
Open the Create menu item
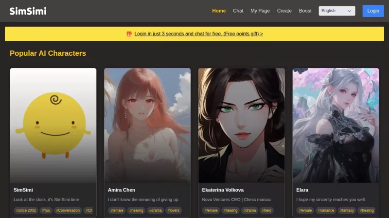pyautogui.click(x=284, y=11)
